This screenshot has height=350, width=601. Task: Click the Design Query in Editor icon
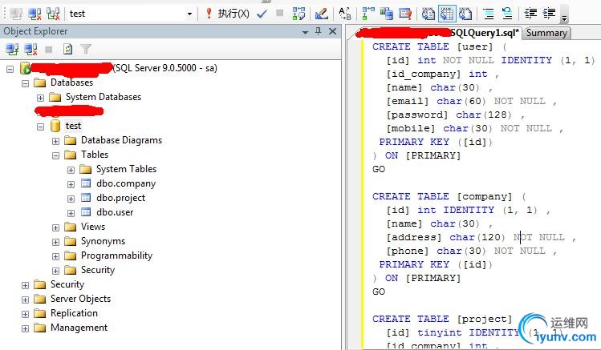pyautogui.click(x=321, y=14)
